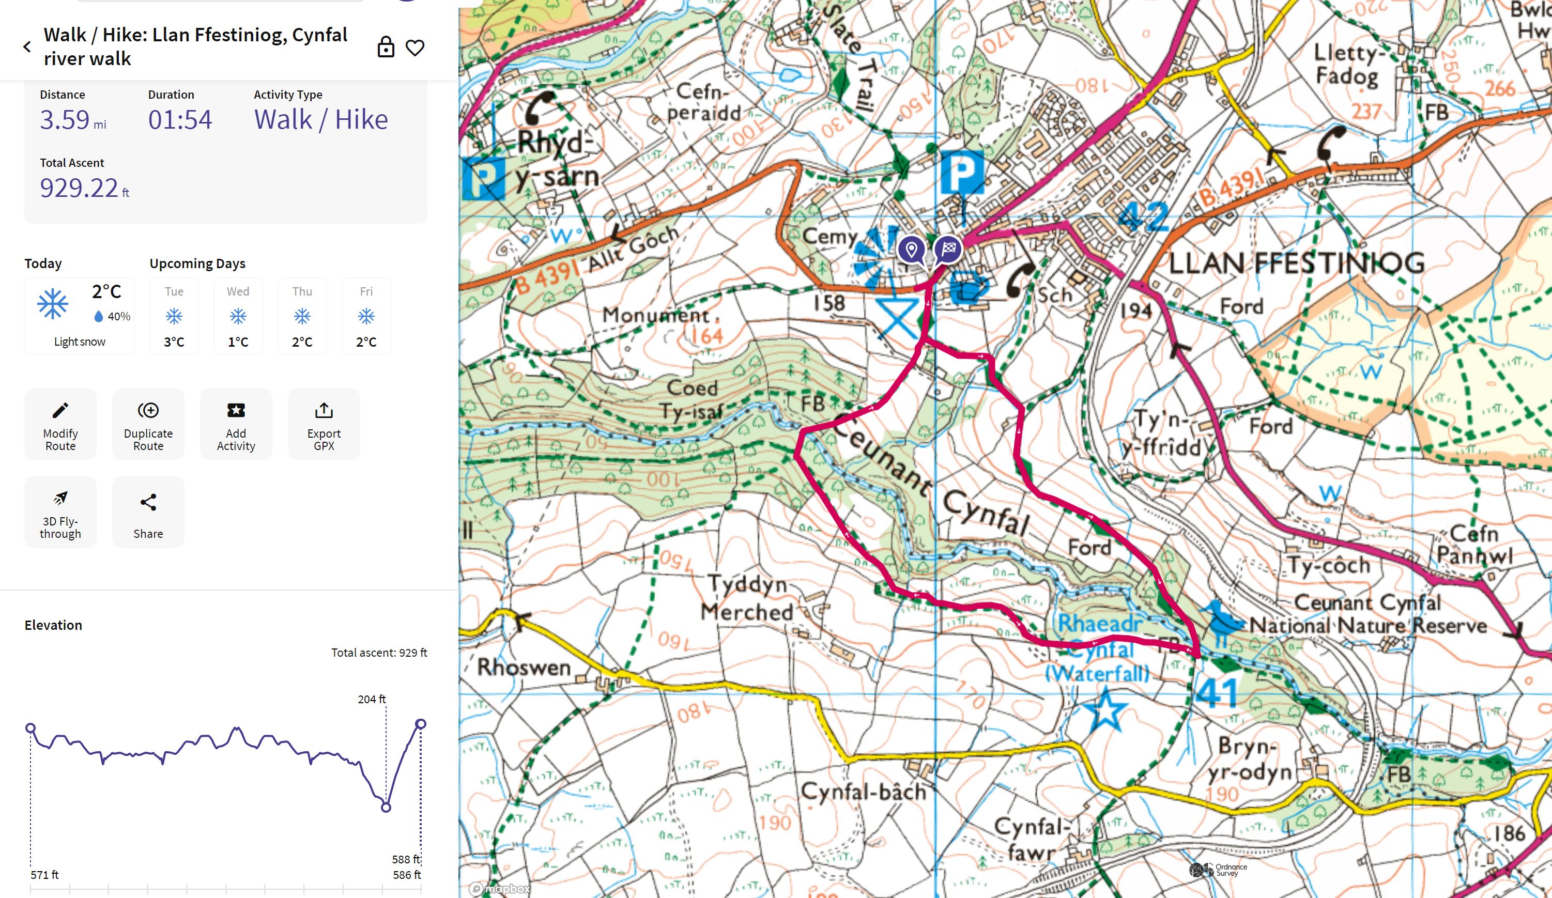Click the lowest point on elevation chart
The height and width of the screenshot is (898, 1552).
386,807
